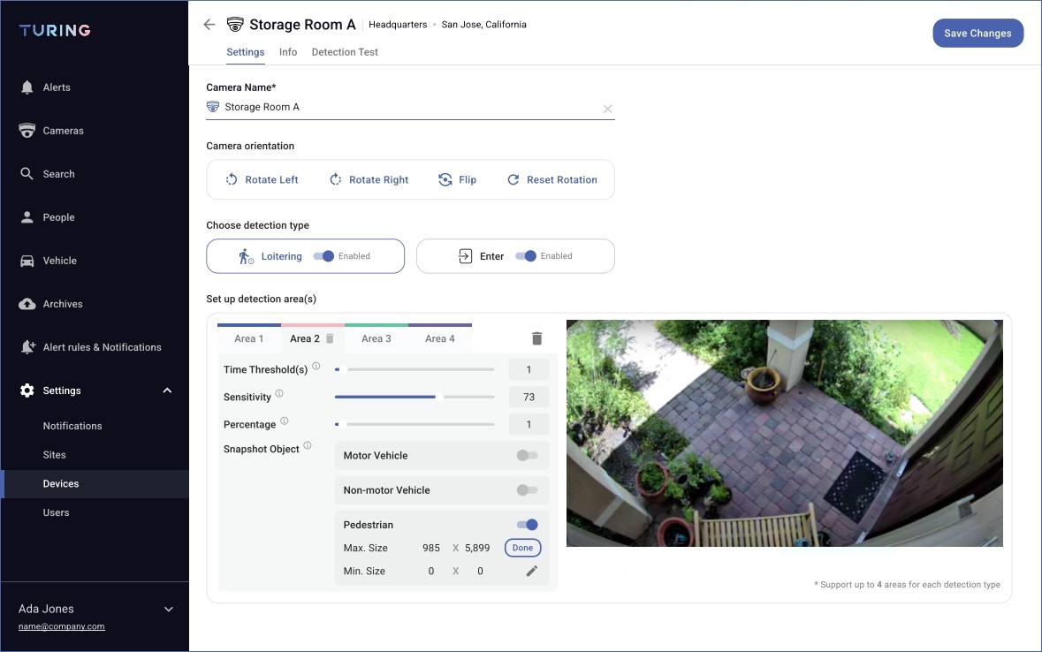The height and width of the screenshot is (652, 1042).
Task: Switch to the Detection Test tab
Action: (345, 52)
